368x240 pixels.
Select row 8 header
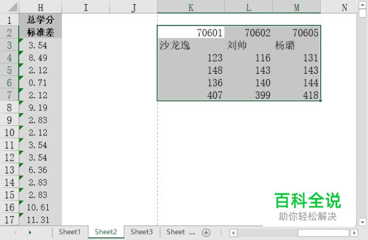click(10, 107)
